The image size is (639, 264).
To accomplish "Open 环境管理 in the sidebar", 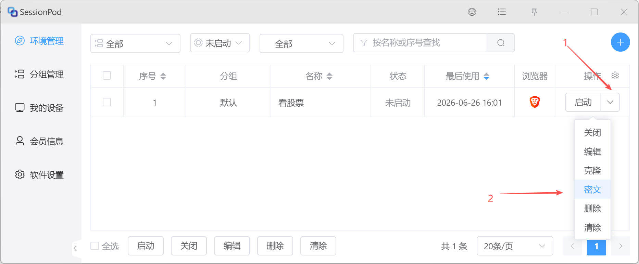I will 40,41.
